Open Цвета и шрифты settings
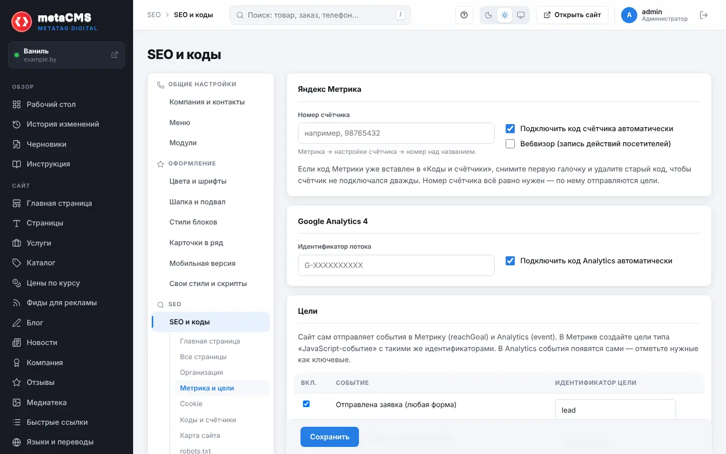This screenshot has width=726, height=454. (x=211, y=181)
